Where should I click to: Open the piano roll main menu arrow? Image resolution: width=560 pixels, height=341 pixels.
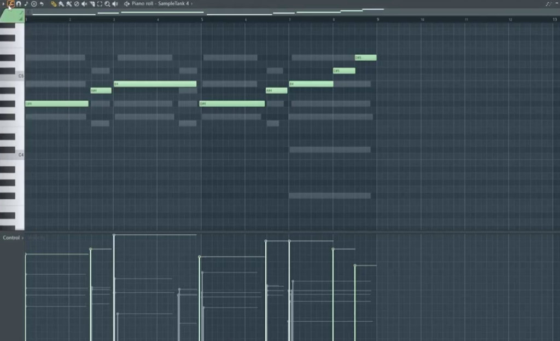tap(4, 4)
